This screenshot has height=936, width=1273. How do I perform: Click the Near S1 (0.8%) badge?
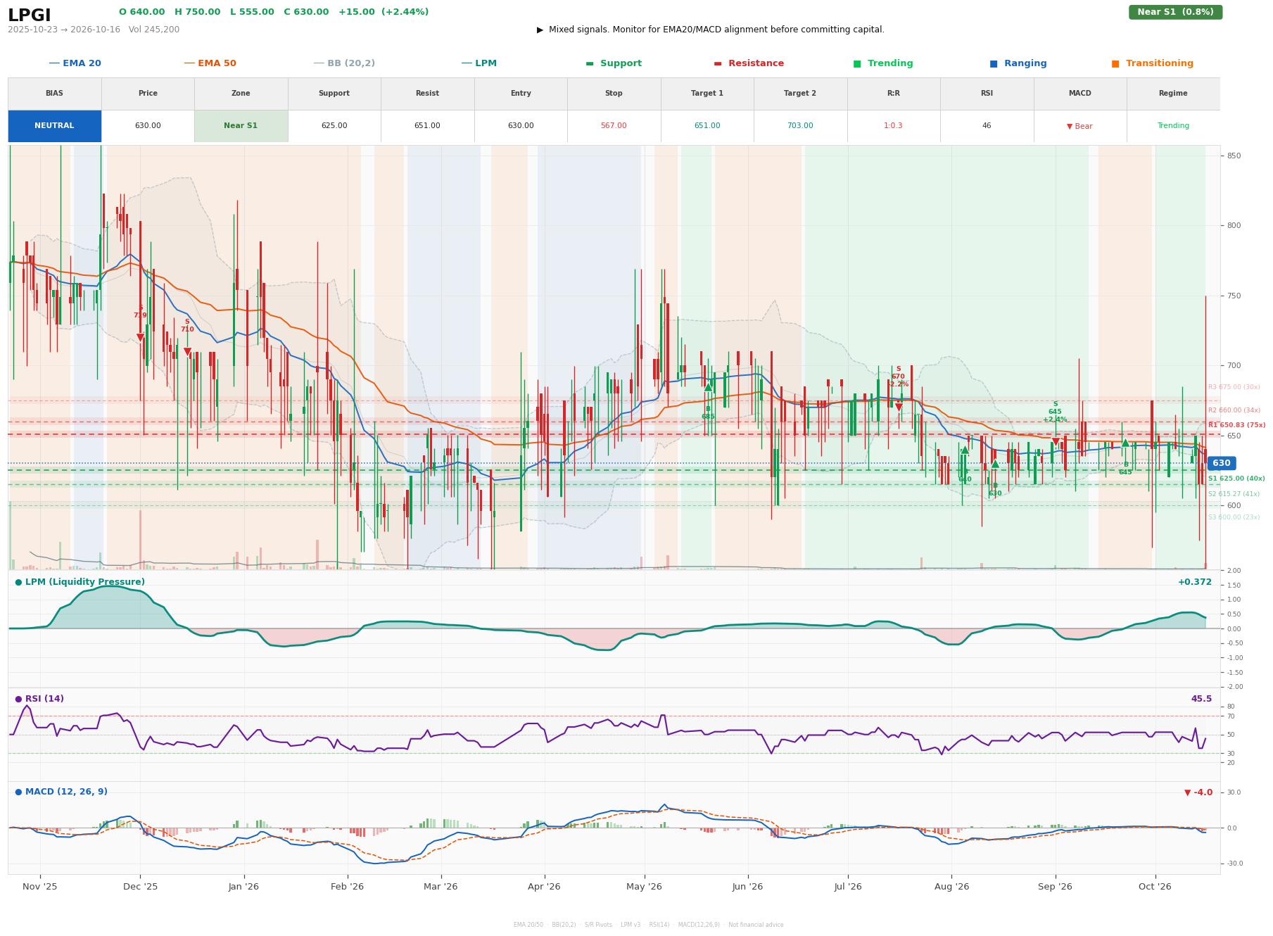(1175, 12)
